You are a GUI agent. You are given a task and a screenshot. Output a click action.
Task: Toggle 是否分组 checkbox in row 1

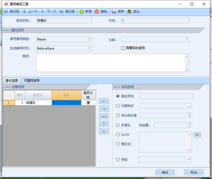[x=88, y=103]
